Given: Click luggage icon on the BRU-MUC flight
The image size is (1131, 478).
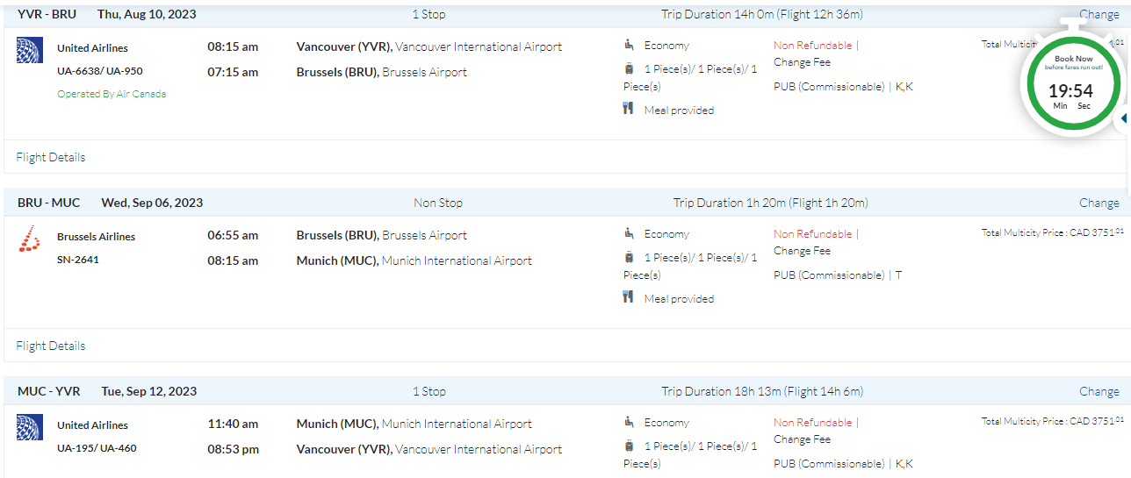Looking at the screenshot, I should [x=629, y=257].
